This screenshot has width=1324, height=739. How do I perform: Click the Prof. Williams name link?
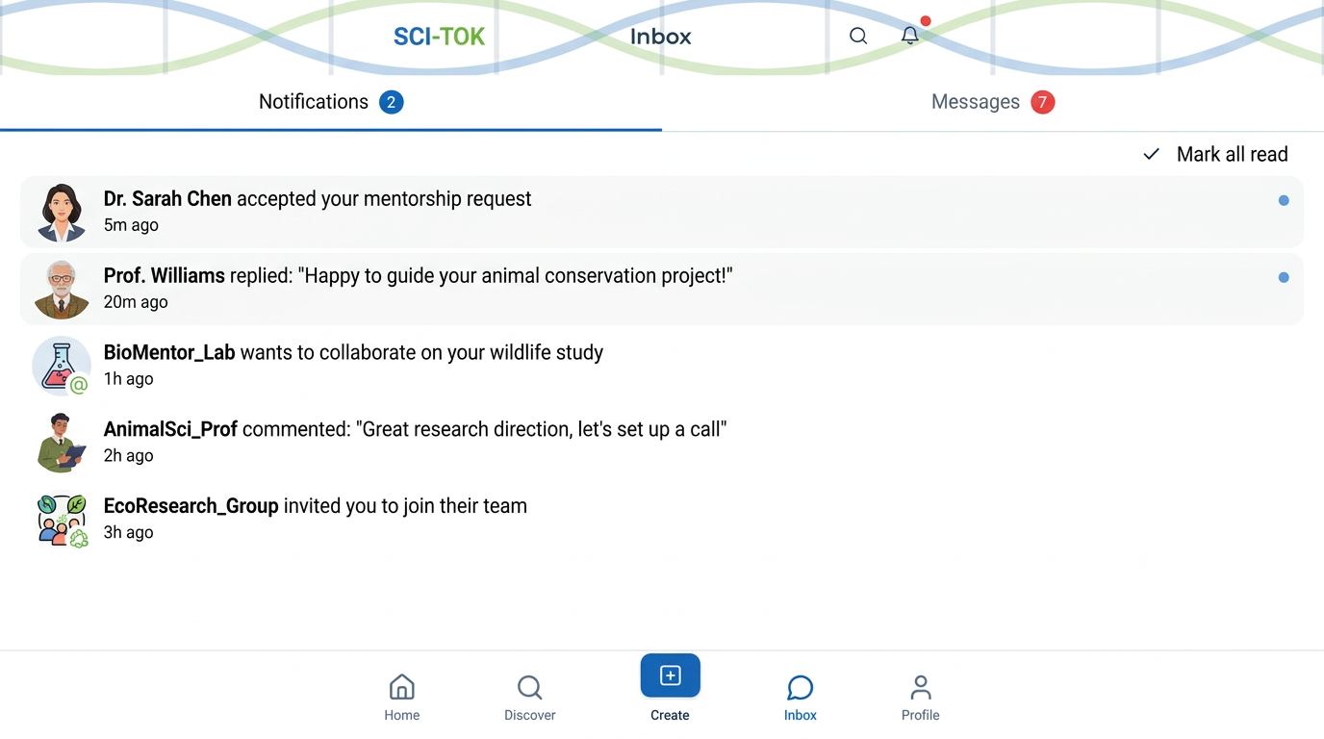[x=165, y=275]
